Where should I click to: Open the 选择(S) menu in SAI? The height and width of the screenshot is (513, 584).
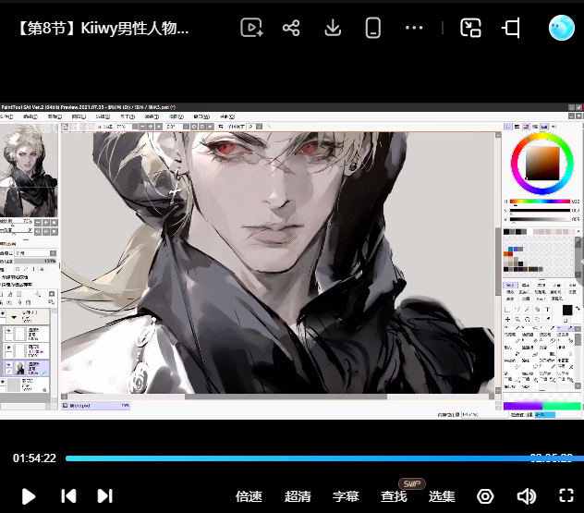click(x=103, y=116)
